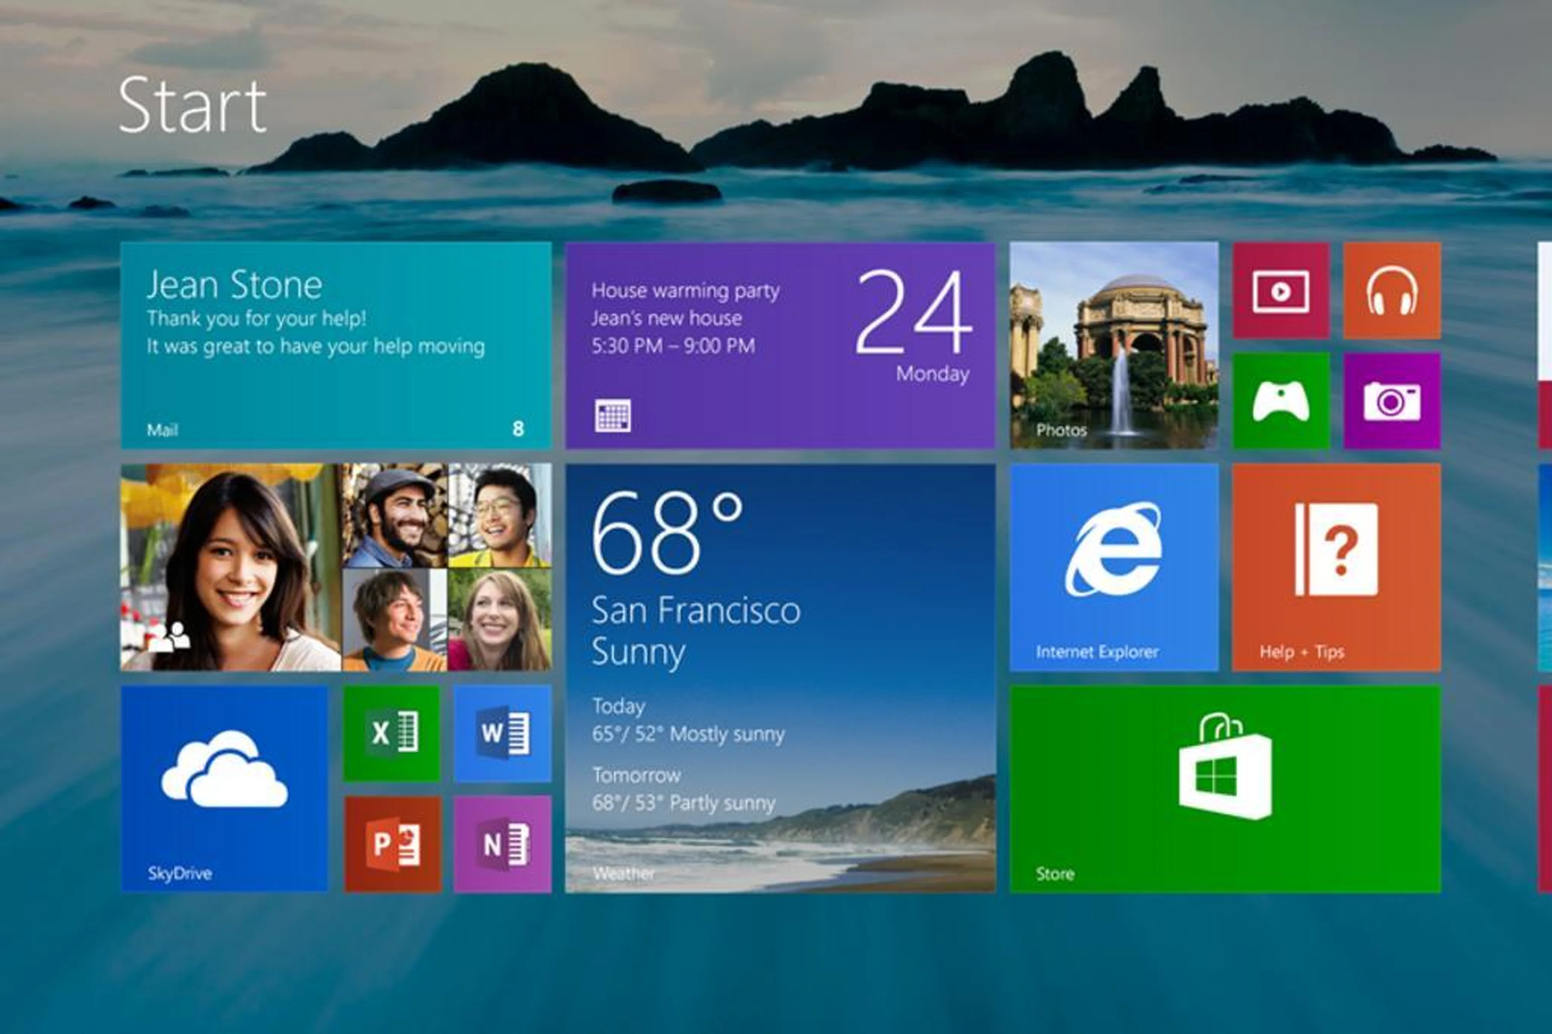Click the "Tomorrow" forecast heading
The height and width of the screenshot is (1034, 1552).
coord(636,775)
